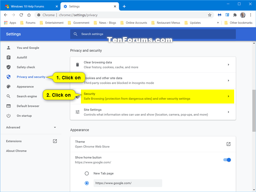Viewport: 256px width, 192px height.
Task: Open Autofill settings section
Action: pyautogui.click(x=22, y=57)
